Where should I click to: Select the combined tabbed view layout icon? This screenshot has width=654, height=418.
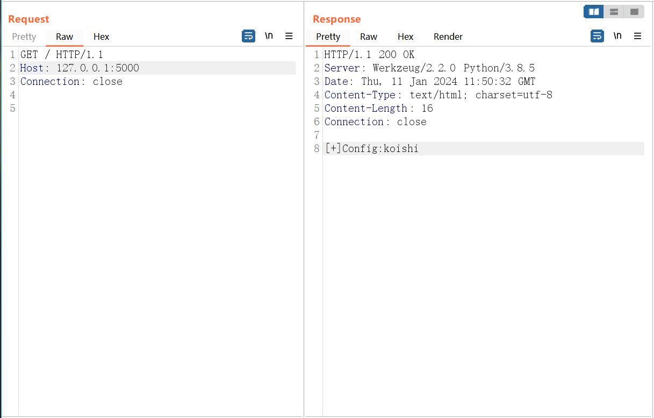click(x=634, y=11)
